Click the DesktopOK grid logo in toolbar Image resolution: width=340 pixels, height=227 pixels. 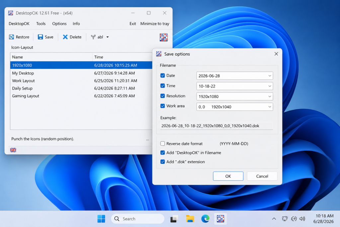[x=164, y=37]
